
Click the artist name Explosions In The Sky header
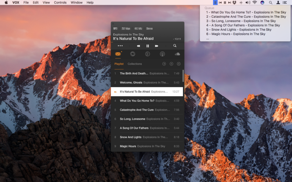(x=128, y=34)
